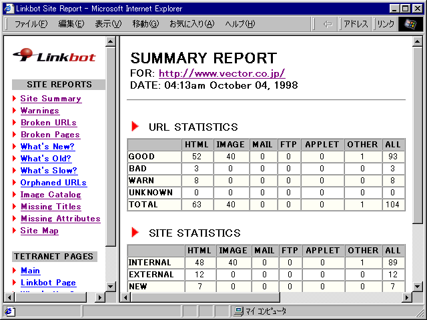Click the IE page icon in title bar
Viewport: 427px width, 320px height.
coord(9,9)
